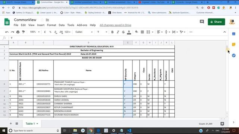Open a new browser tab

click(208, 2)
